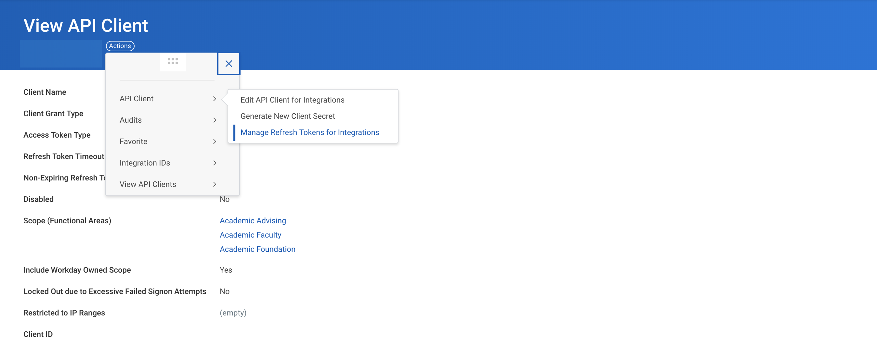This screenshot has height=357, width=877.
Task: Open the Academic Foundation scope link
Action: pos(257,249)
